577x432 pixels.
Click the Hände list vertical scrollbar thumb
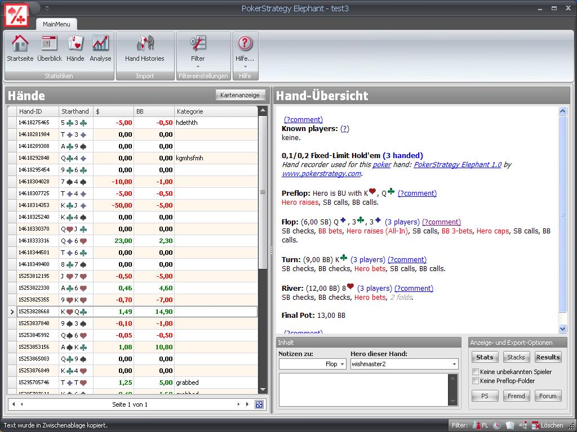coord(263,192)
